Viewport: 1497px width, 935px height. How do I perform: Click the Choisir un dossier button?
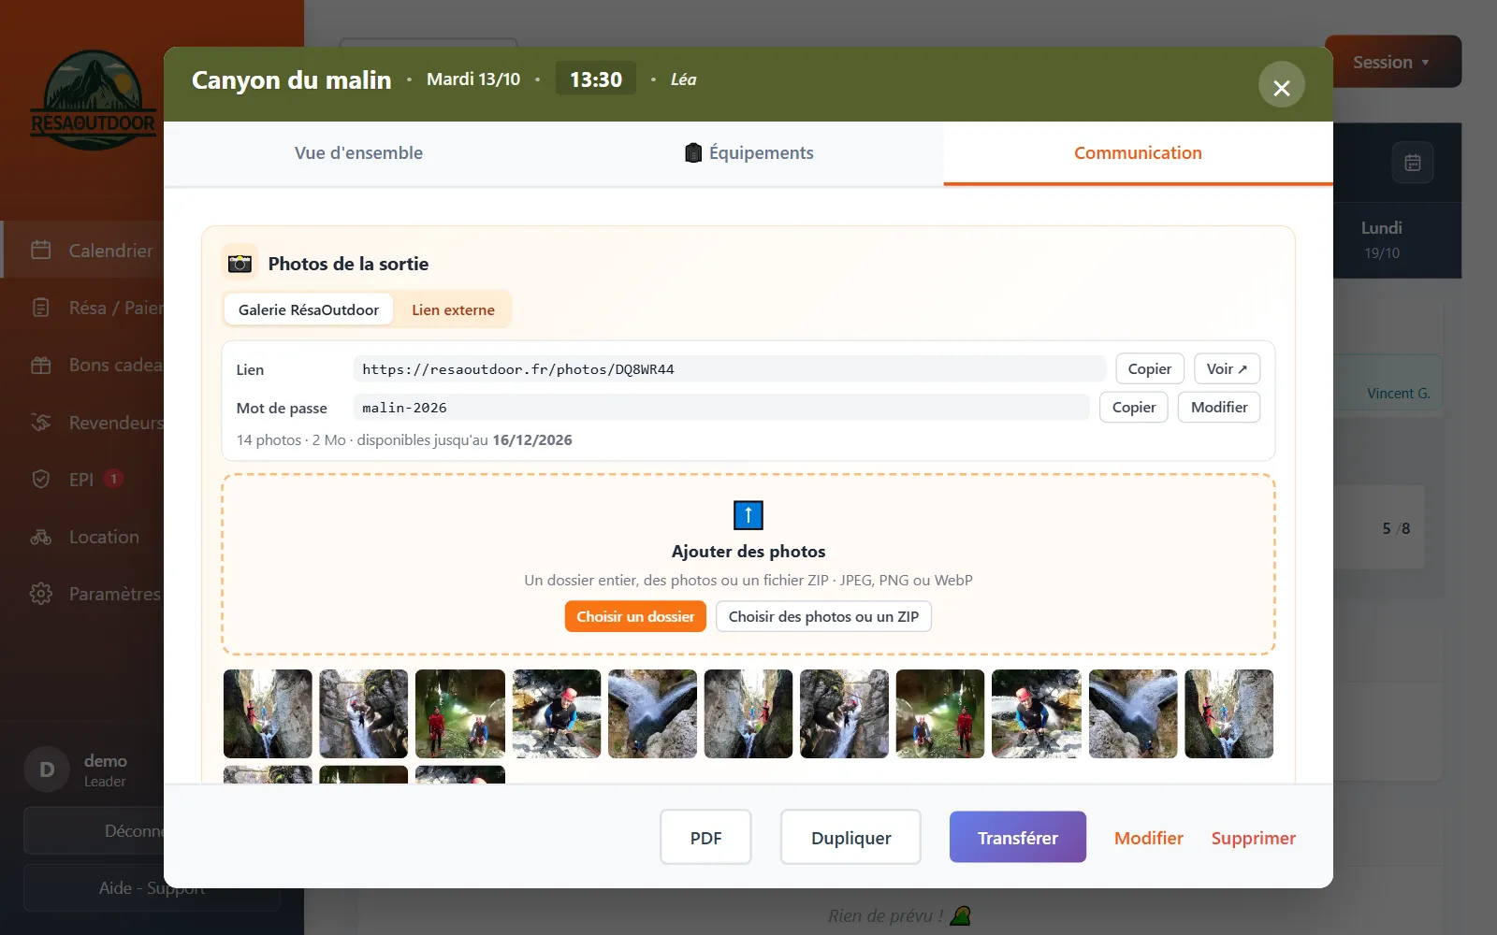pyautogui.click(x=635, y=616)
